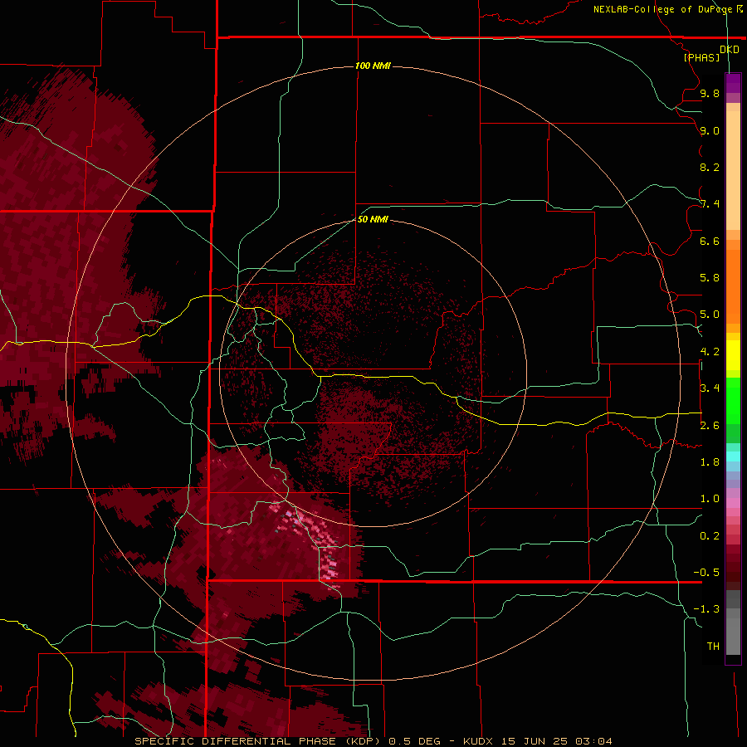747x747 pixels.
Task: Click the 15 JUN 25 date text
Action: click(535, 741)
